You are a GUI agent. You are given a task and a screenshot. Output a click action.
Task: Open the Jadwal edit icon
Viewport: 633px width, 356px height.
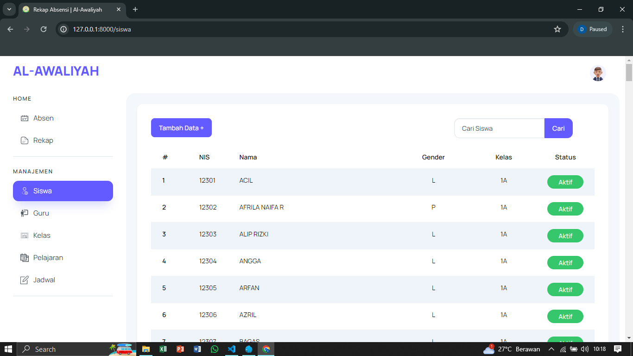point(25,280)
